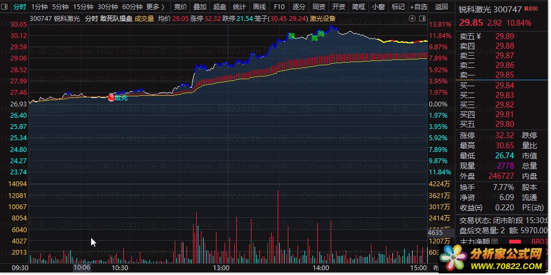The width and height of the screenshot is (551, 275).
Task: Toggle the left sidebar panel icon
Action: 5,6
